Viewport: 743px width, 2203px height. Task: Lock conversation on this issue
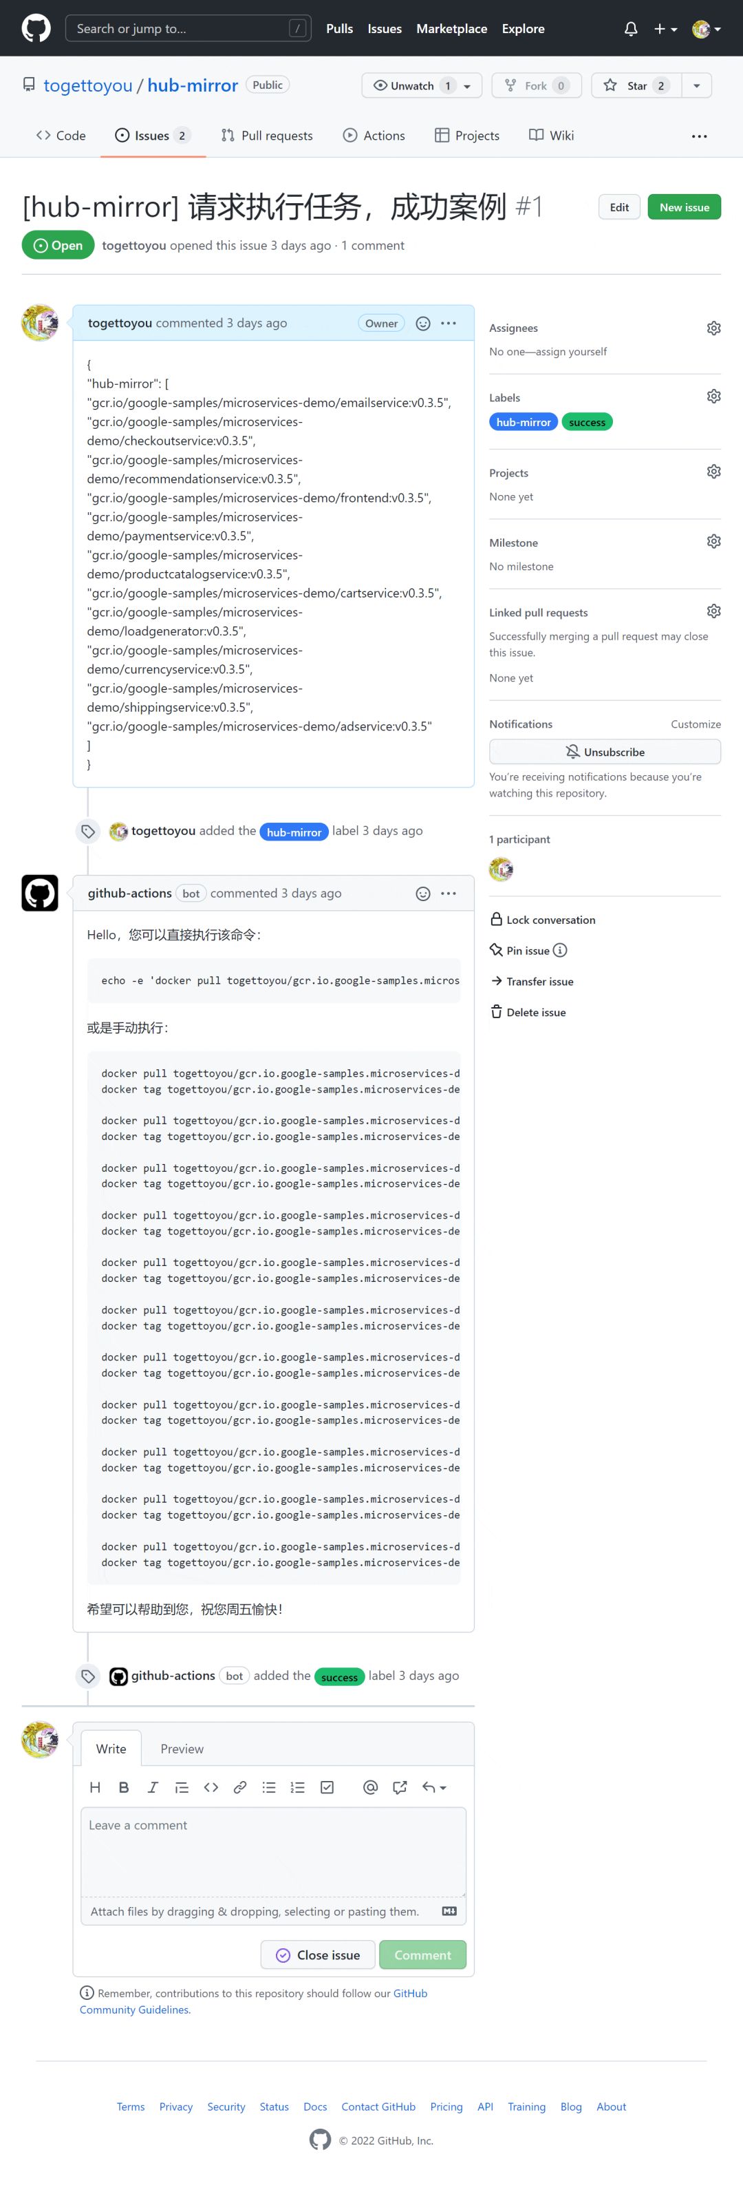[x=542, y=919]
